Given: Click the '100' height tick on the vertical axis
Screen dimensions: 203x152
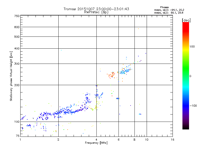Looking at the screenshot, I should click(x=17, y=122).
